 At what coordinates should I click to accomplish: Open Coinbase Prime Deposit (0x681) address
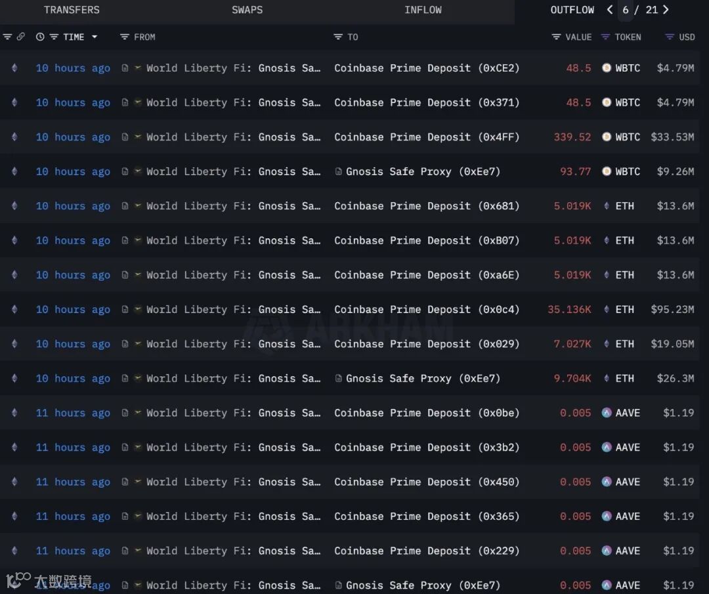[x=427, y=206]
